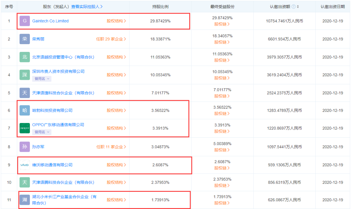Open 天津语腾科技合伙企业（有限合伙） page
Image resolution: width=351 pixels, height=209 pixels.
point(63,182)
